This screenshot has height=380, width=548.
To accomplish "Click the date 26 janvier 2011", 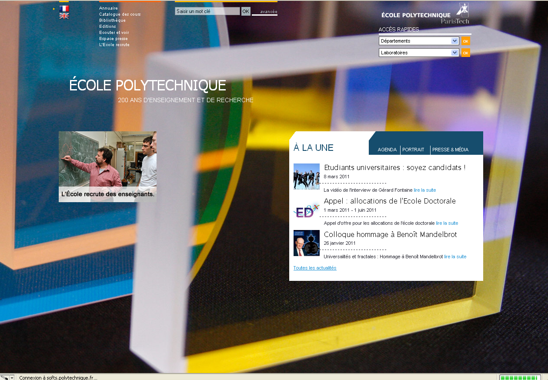I will (x=340, y=243).
